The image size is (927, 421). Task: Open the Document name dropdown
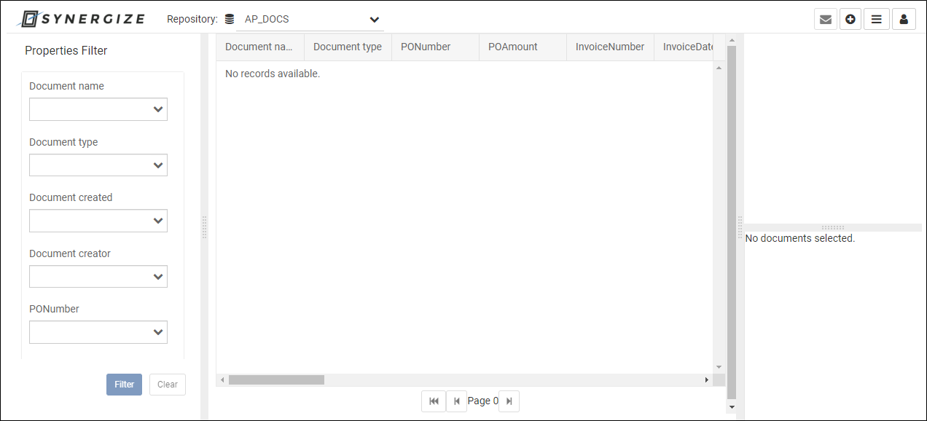click(x=98, y=109)
